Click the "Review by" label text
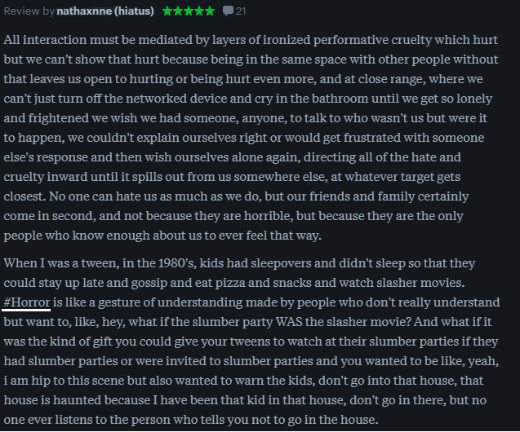Viewport: 520px width, 432px height. click(x=29, y=11)
